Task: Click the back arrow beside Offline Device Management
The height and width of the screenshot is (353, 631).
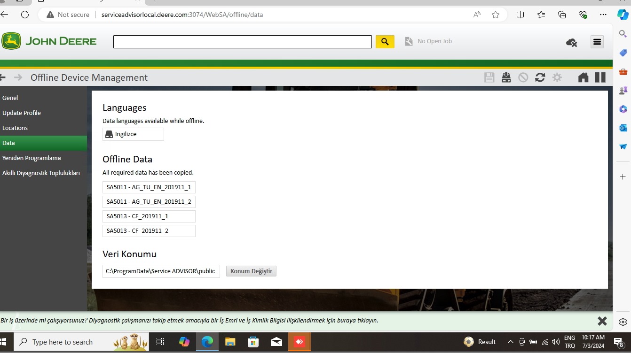Action: coord(3,77)
